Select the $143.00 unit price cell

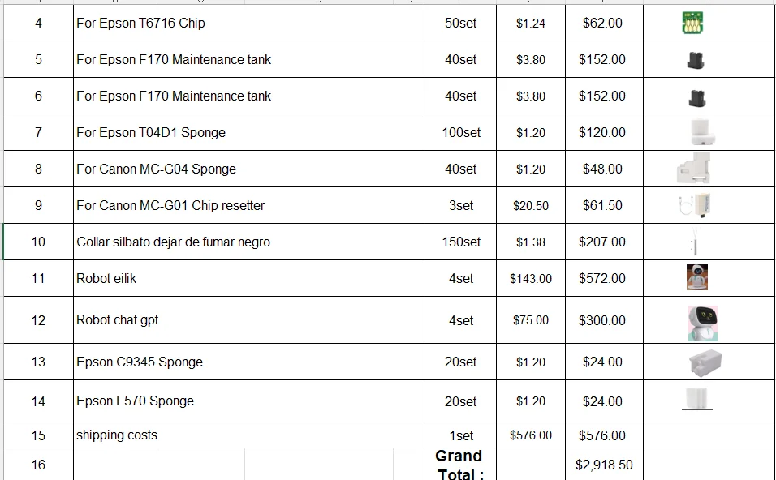pos(530,278)
